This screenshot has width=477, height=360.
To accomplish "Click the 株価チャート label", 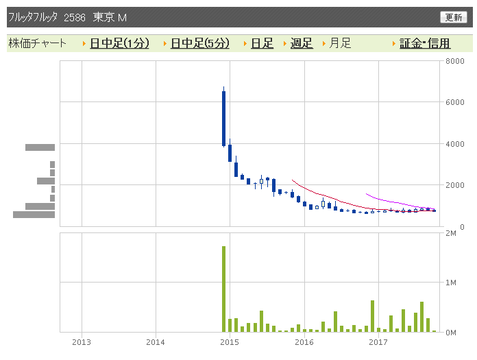I will (37, 43).
